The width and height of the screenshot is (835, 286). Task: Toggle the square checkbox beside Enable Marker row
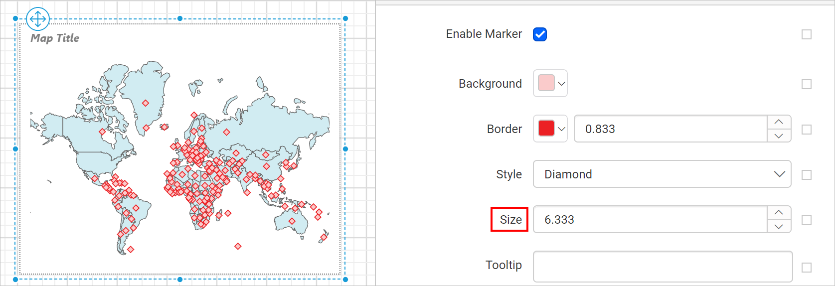click(807, 34)
